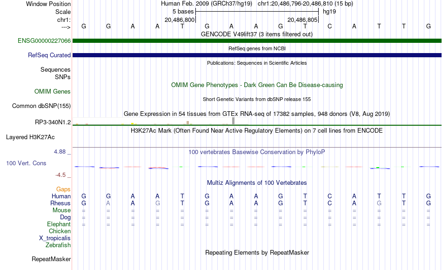This screenshot has width=442, height=270.
Task: Click the RefSeq Curated track label
Action: pyautogui.click(x=49, y=55)
